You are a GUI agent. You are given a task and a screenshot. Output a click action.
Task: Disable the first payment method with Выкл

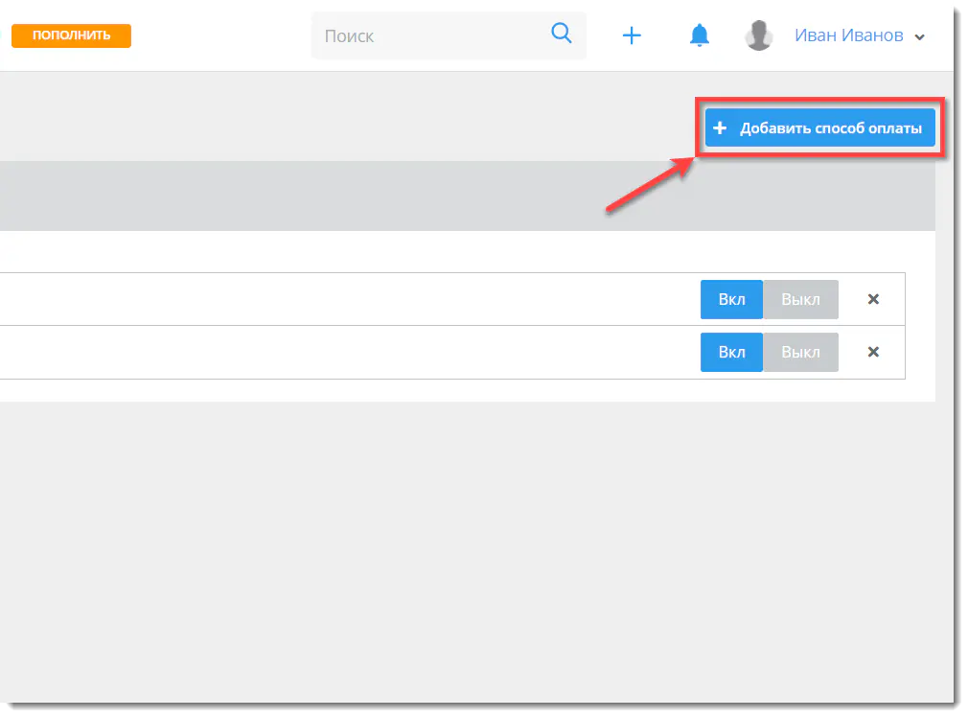[x=800, y=299]
